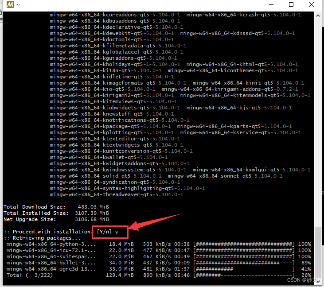The image size is (324, 287).
Task: Click 'mingw-w64-x86_64-kdoctools-qt5' package name
Action: pyautogui.click(x=96, y=39)
